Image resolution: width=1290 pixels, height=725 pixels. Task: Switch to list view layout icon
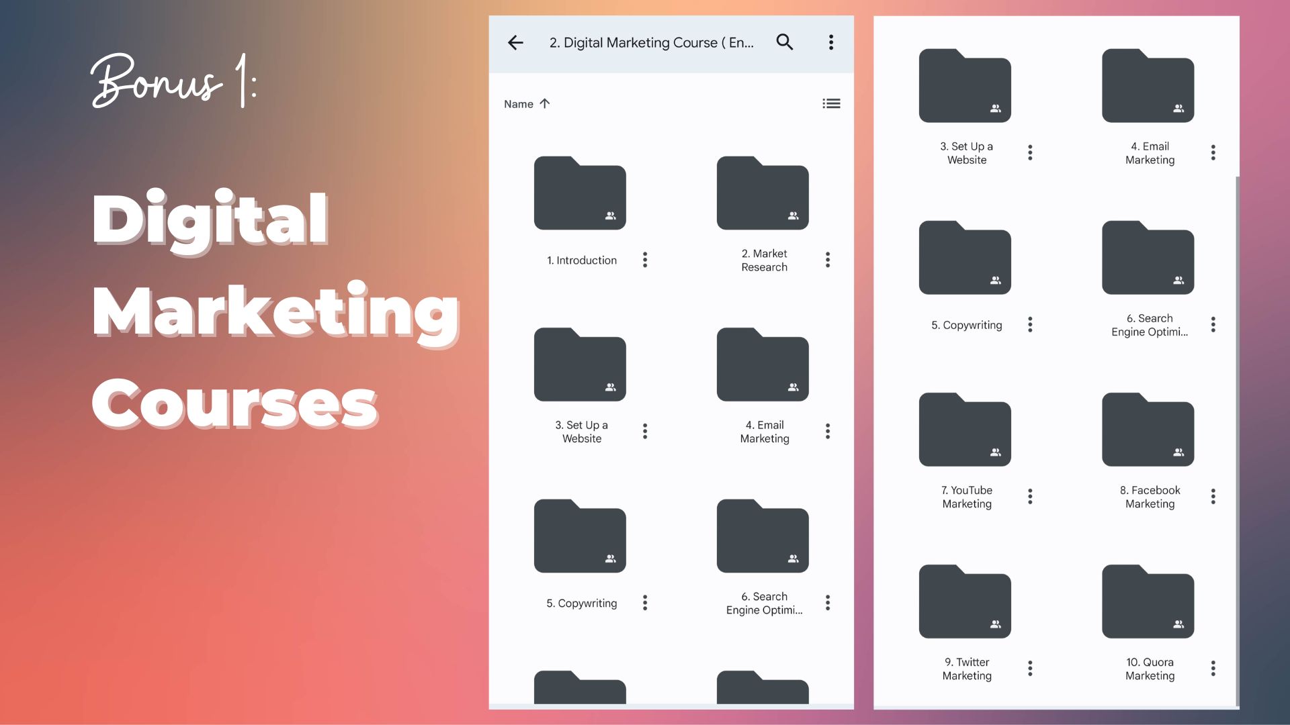831,104
